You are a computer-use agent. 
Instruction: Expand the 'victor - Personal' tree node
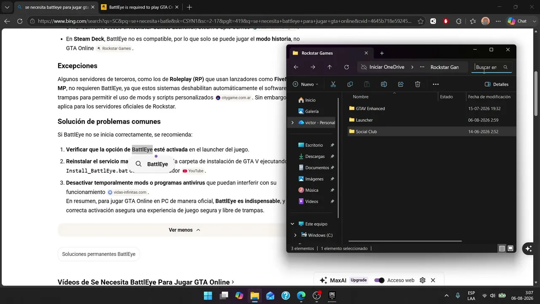click(292, 123)
